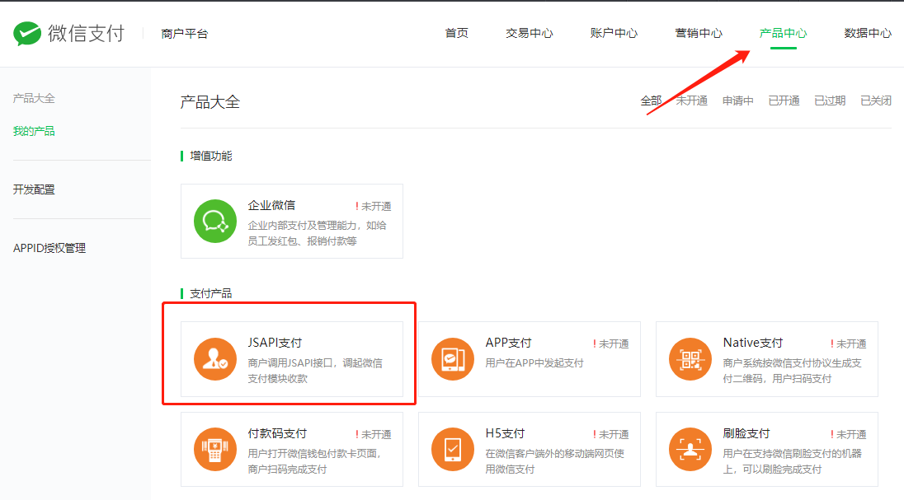The image size is (904, 500).
Task: Select the 产品中心 tab
Action: 784,34
